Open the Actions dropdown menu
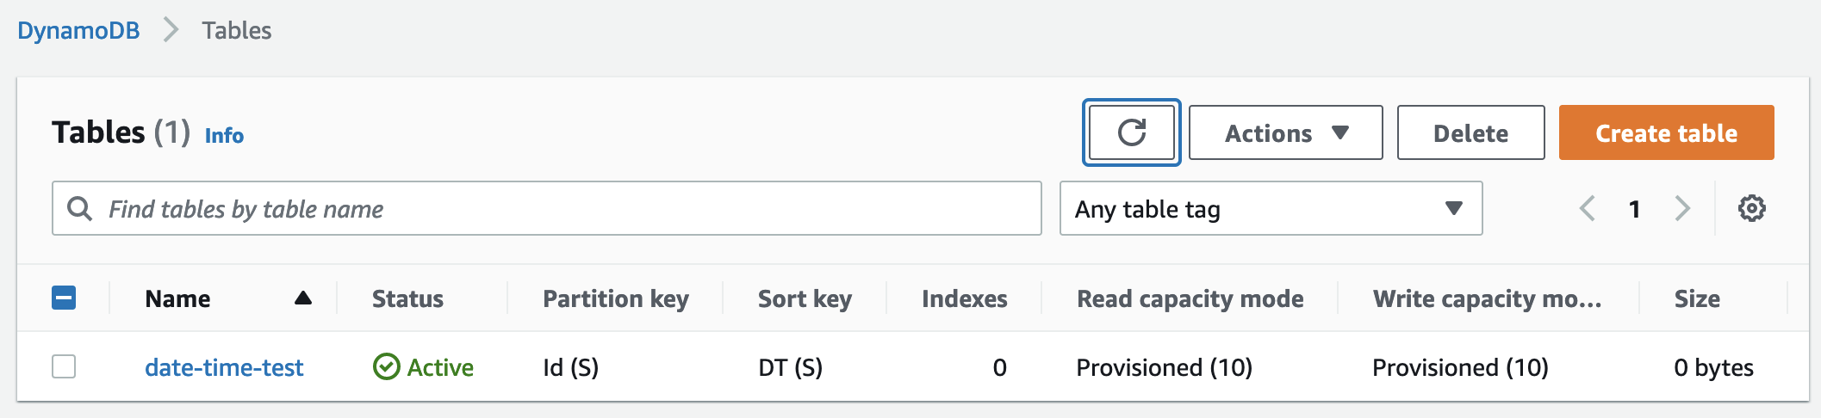This screenshot has width=1821, height=418. [1285, 133]
